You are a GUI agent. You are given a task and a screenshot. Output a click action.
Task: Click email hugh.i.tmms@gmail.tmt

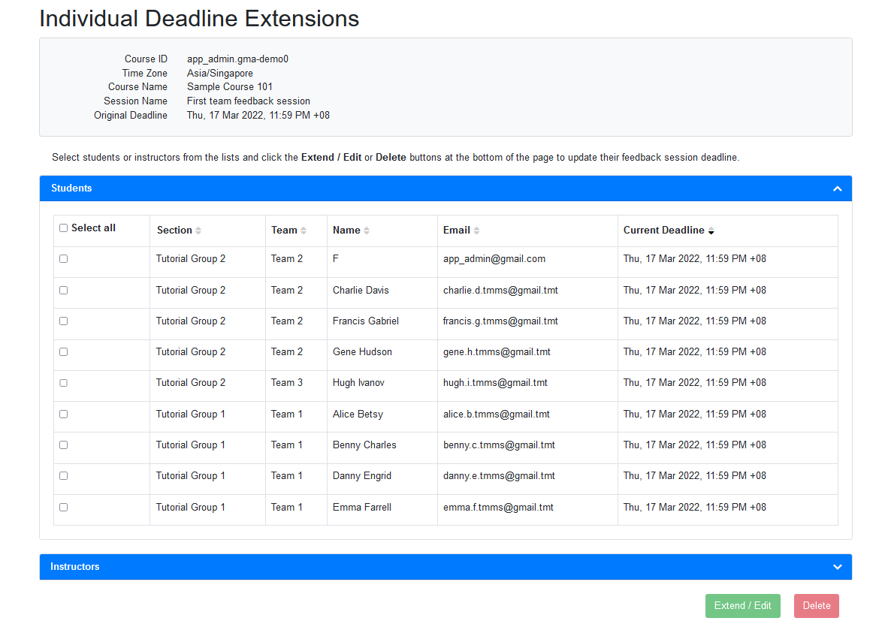coord(495,383)
